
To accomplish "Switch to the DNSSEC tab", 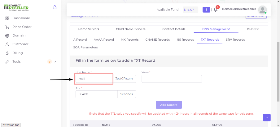I will pyautogui.click(x=253, y=29).
